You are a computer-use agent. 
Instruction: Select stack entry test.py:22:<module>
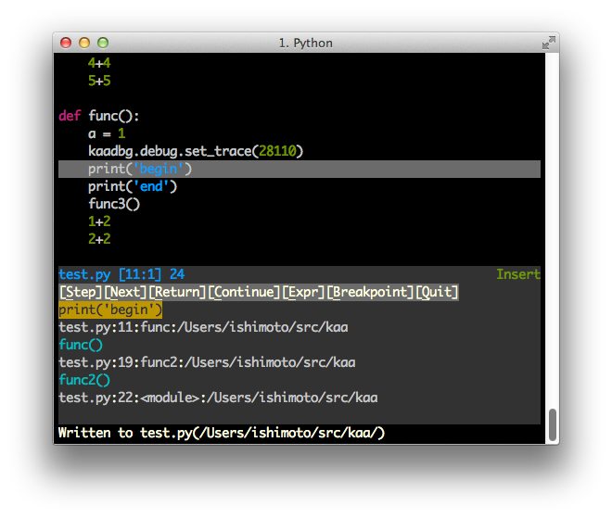218,398
